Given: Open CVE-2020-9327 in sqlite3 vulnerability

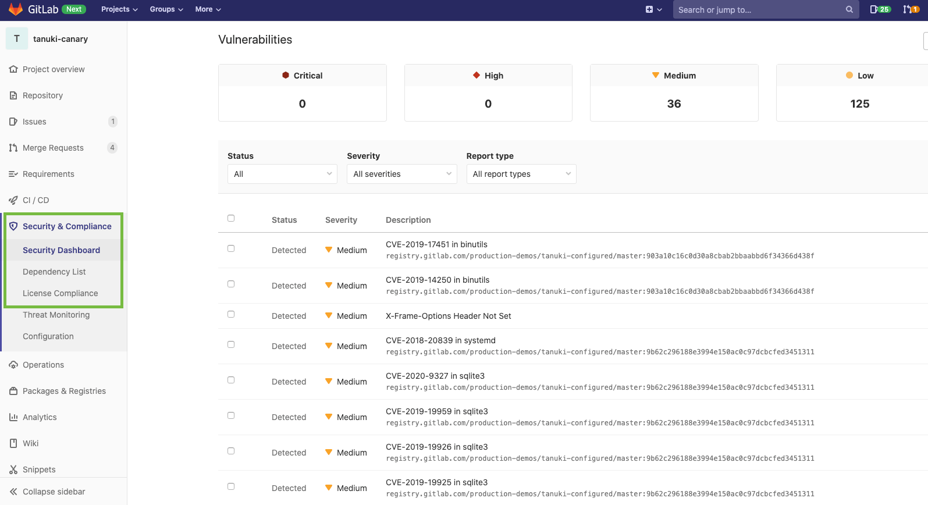Looking at the screenshot, I should (x=435, y=376).
